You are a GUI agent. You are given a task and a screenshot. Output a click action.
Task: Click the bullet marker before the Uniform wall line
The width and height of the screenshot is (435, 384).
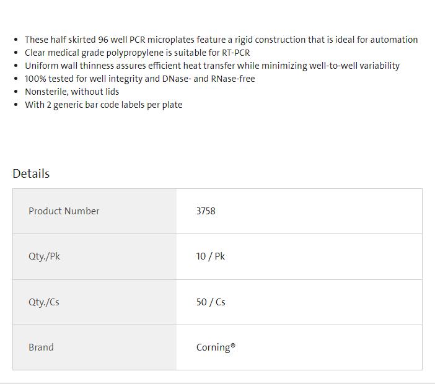(16, 66)
